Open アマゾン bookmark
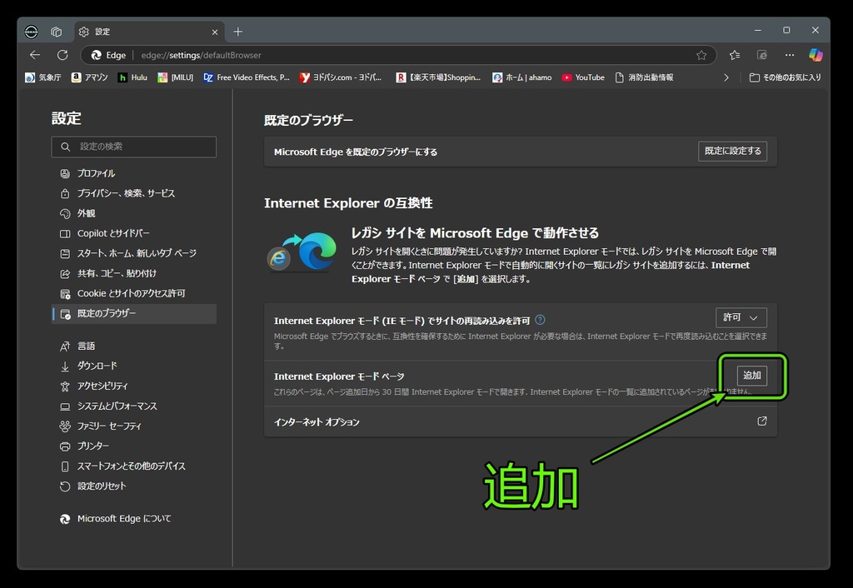Image resolution: width=853 pixels, height=588 pixels. pyautogui.click(x=90, y=77)
